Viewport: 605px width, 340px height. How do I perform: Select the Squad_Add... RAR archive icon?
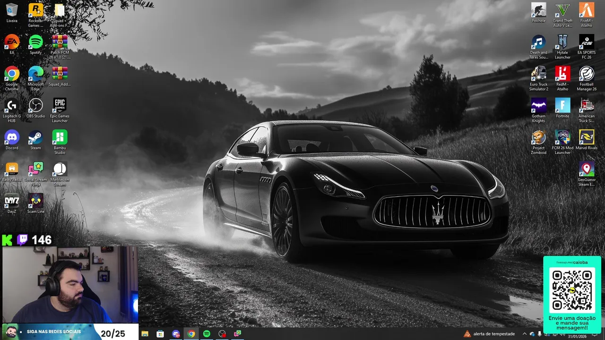click(x=60, y=76)
